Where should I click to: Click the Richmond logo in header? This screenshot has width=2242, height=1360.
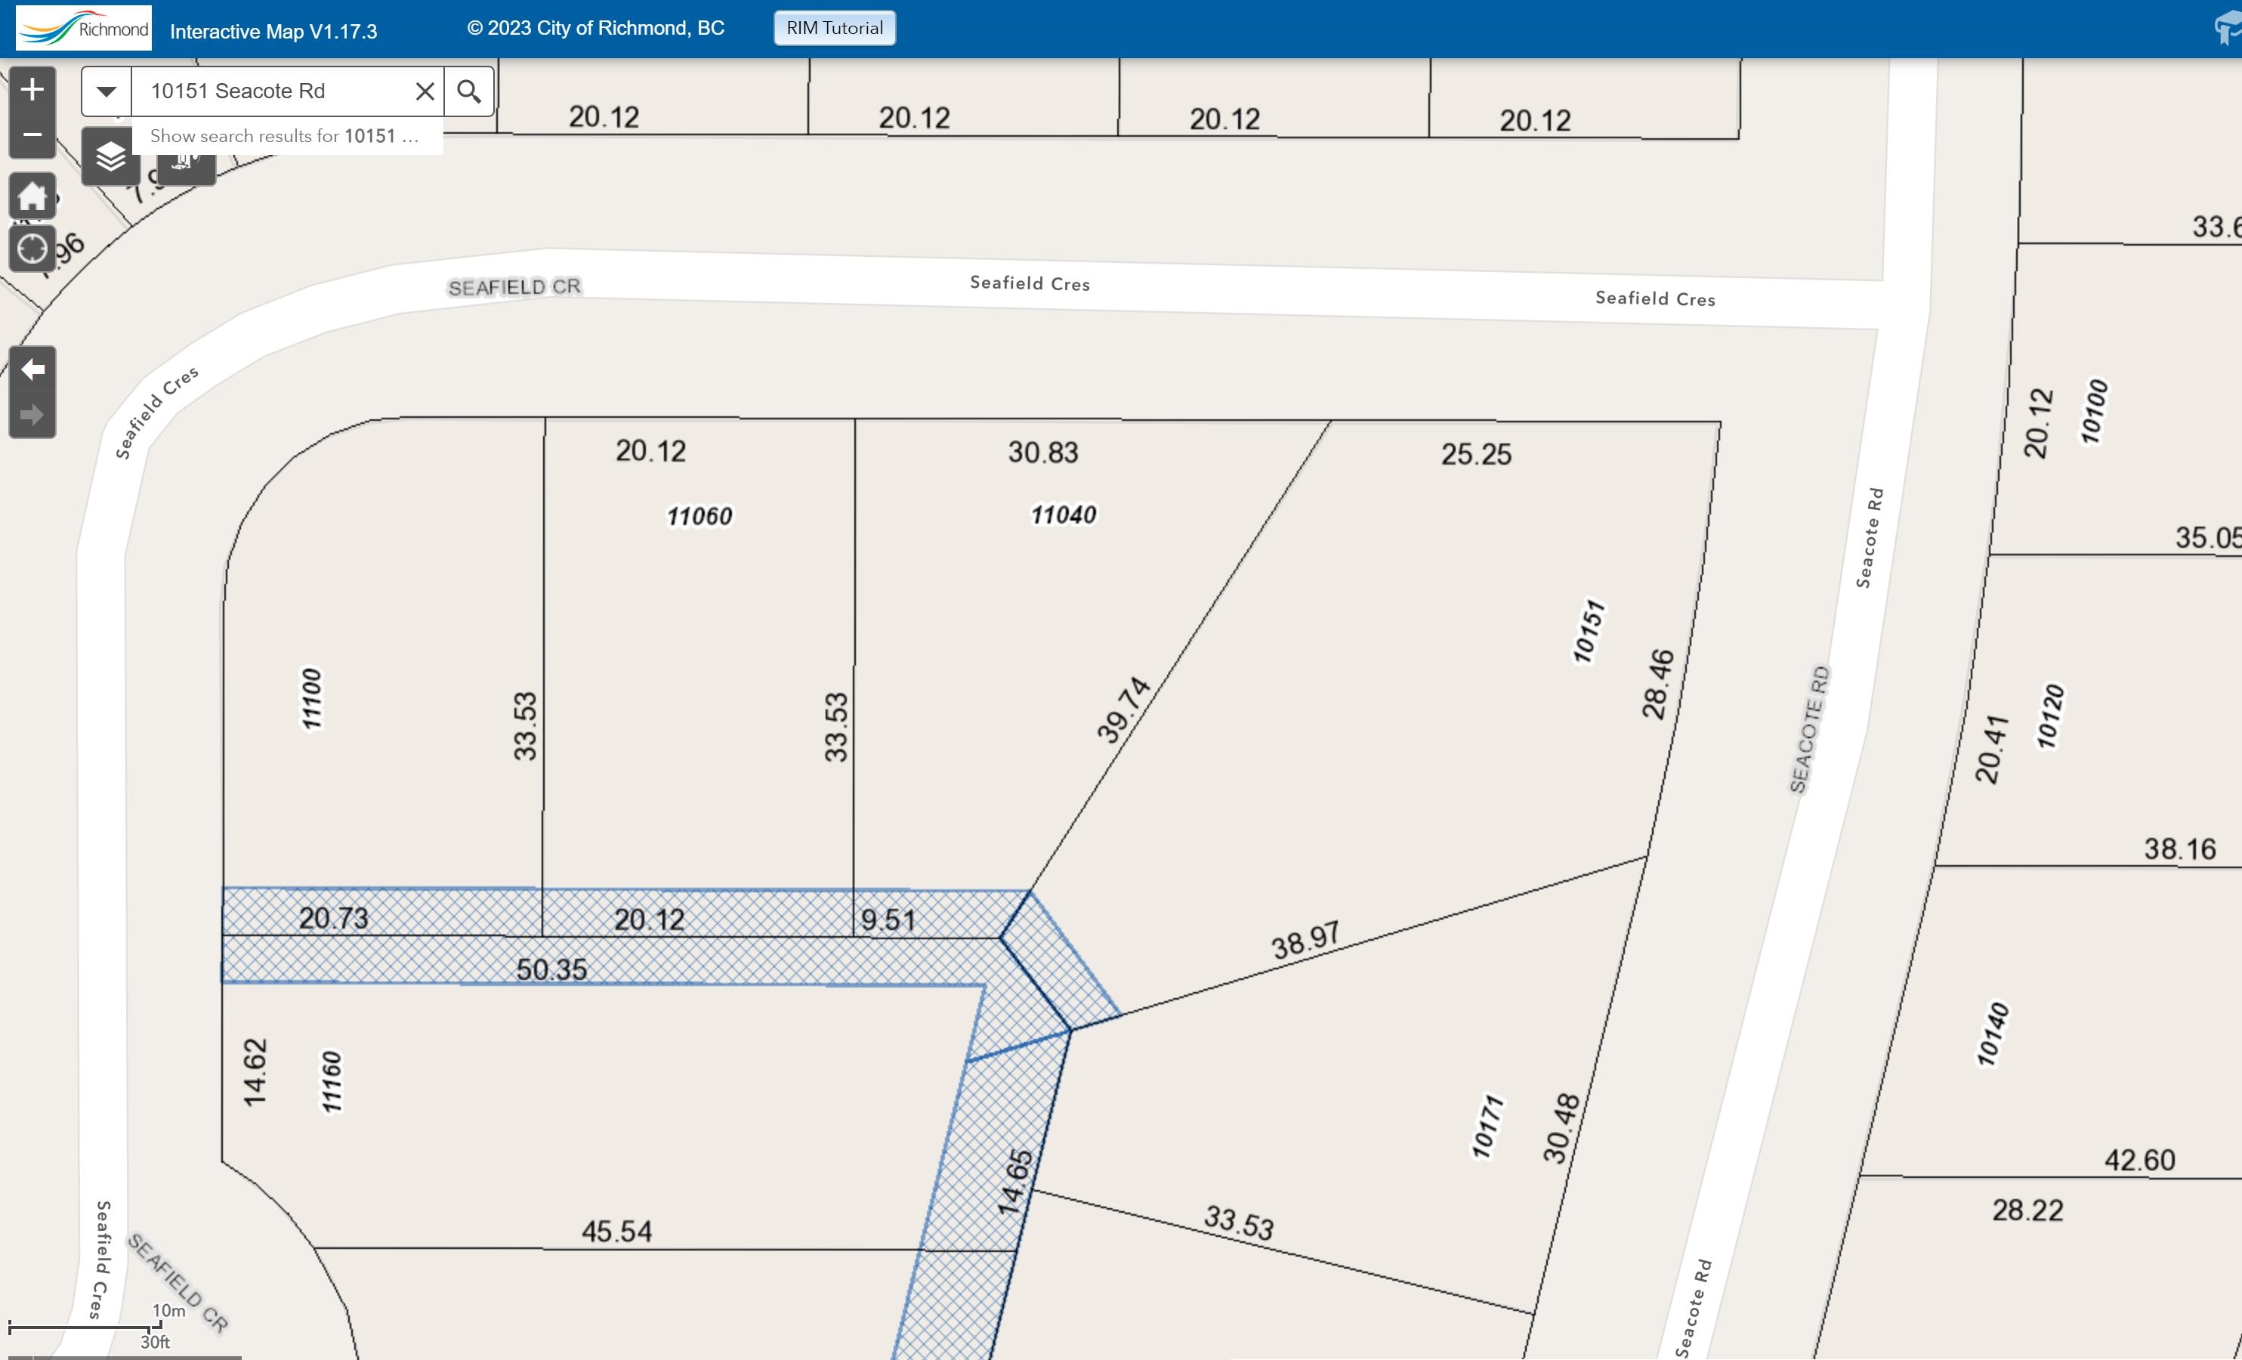84,28
